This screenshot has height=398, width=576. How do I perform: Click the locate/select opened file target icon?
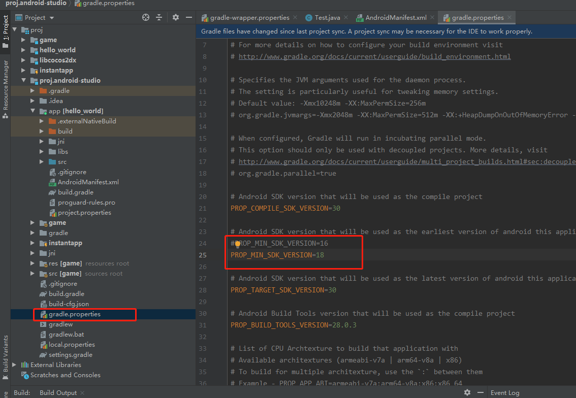point(146,17)
